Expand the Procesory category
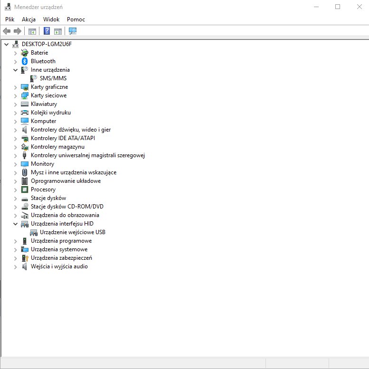This screenshot has height=369, width=369. (15, 189)
